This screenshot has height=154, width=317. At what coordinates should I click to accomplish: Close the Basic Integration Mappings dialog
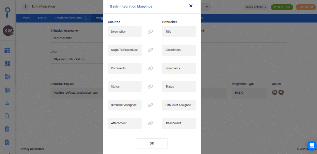[191, 6]
